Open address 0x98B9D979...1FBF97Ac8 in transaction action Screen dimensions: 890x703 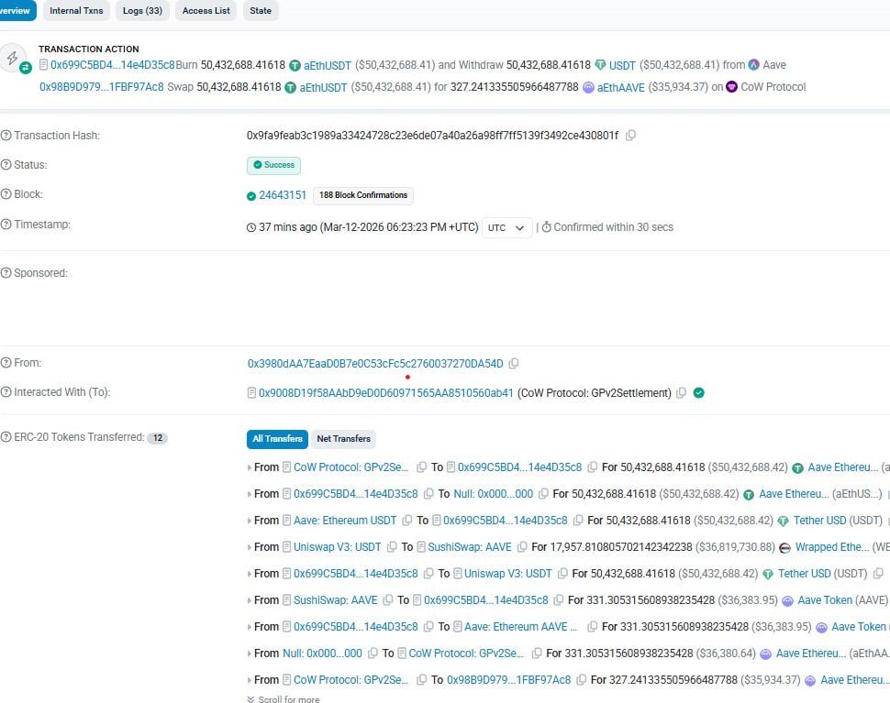tap(102, 87)
